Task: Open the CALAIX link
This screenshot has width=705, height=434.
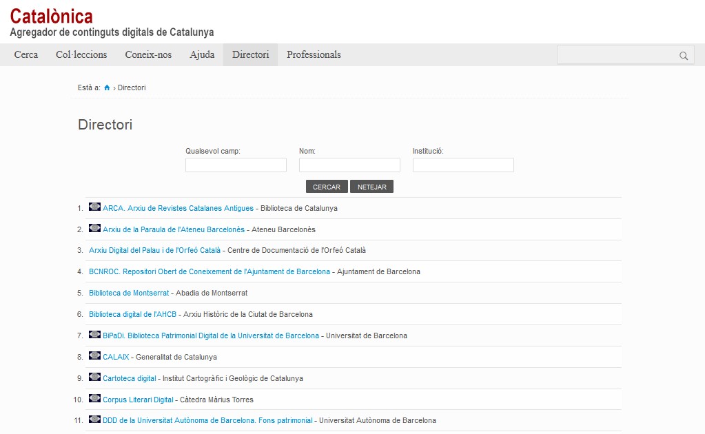Action: (x=116, y=357)
